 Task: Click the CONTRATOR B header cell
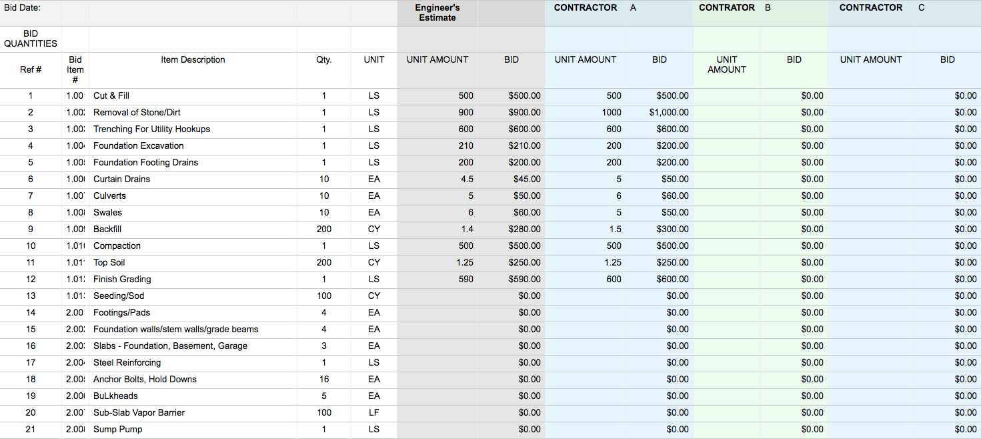coord(727,8)
